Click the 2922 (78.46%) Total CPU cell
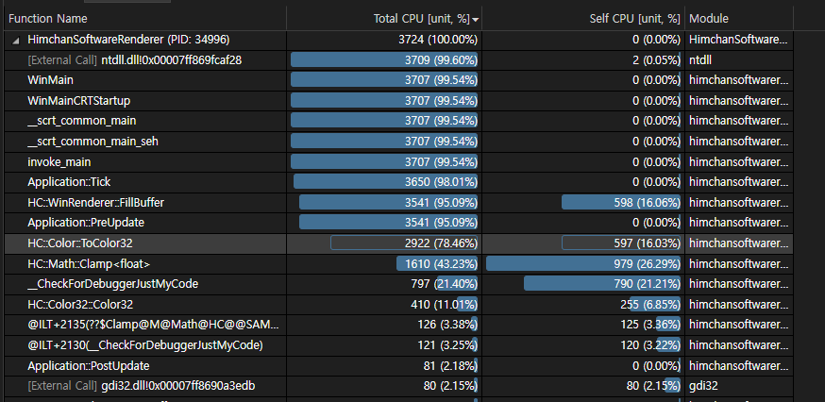 384,243
